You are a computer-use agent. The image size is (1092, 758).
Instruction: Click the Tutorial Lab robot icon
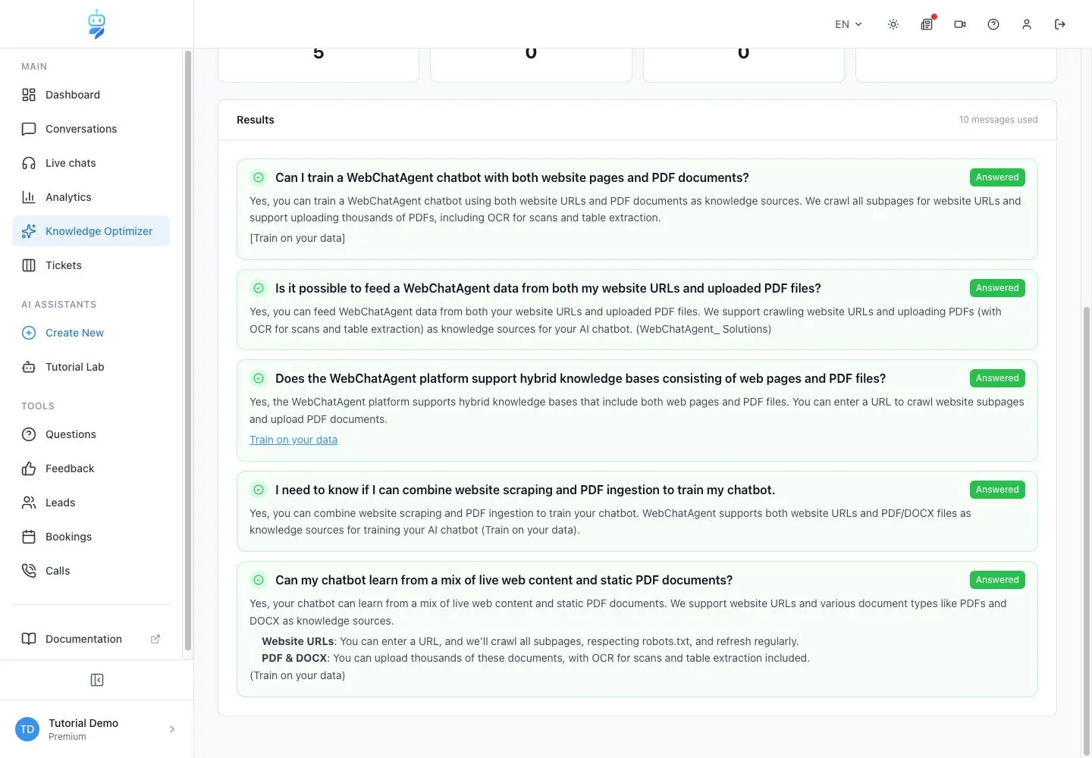[x=29, y=367]
